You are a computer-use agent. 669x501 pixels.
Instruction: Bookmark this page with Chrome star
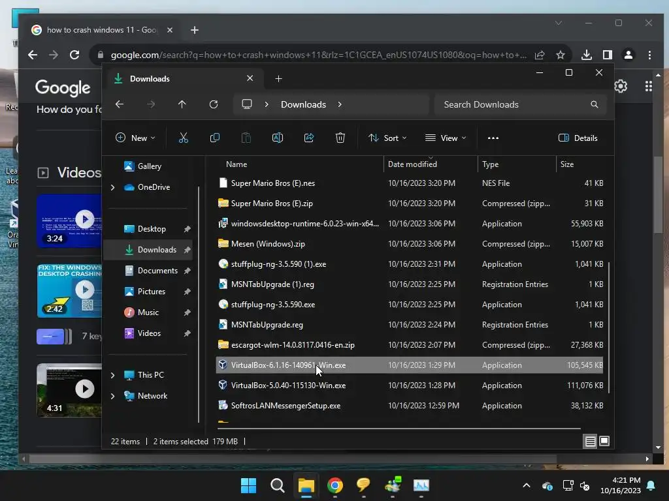point(561,55)
